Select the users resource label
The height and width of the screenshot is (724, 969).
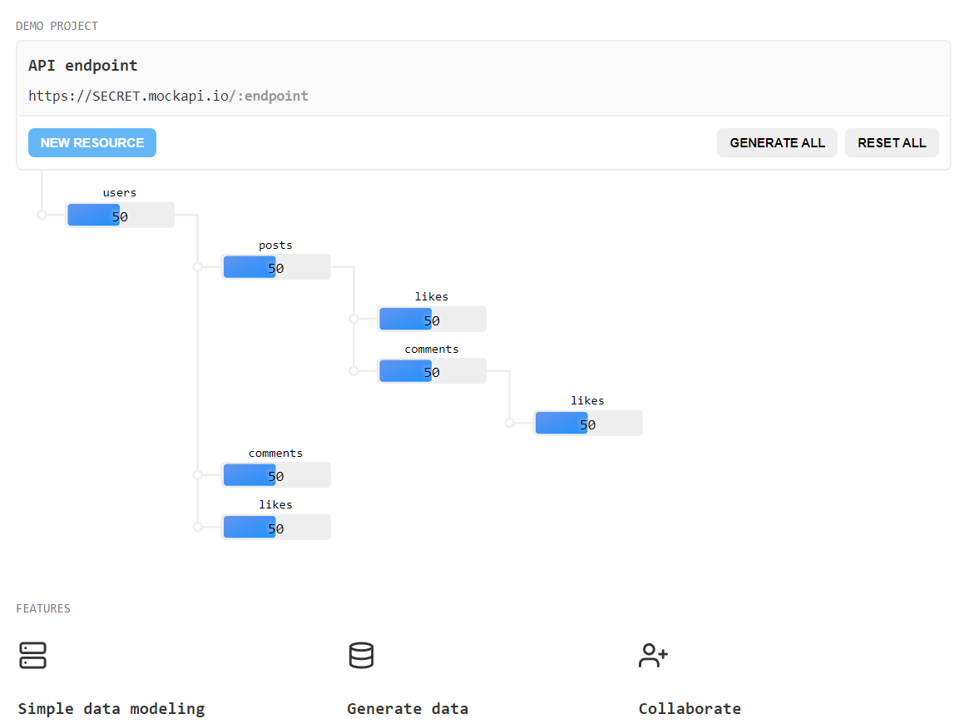tap(119, 192)
